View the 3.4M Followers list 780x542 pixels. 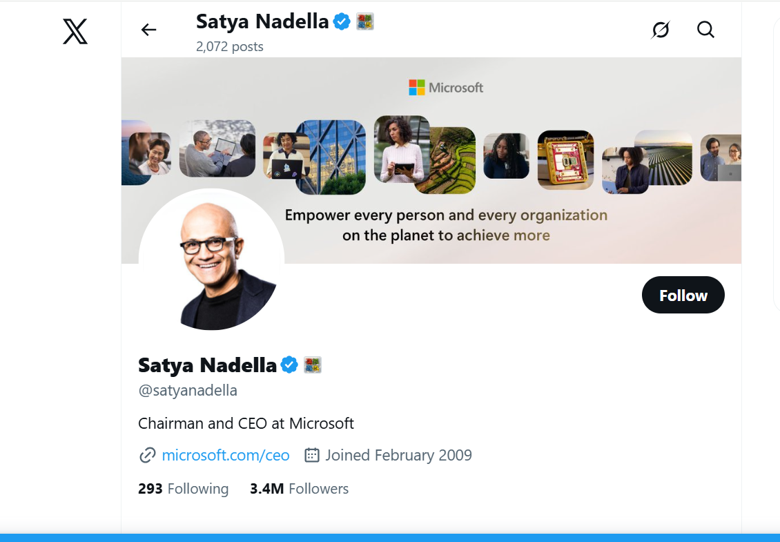[x=300, y=488]
